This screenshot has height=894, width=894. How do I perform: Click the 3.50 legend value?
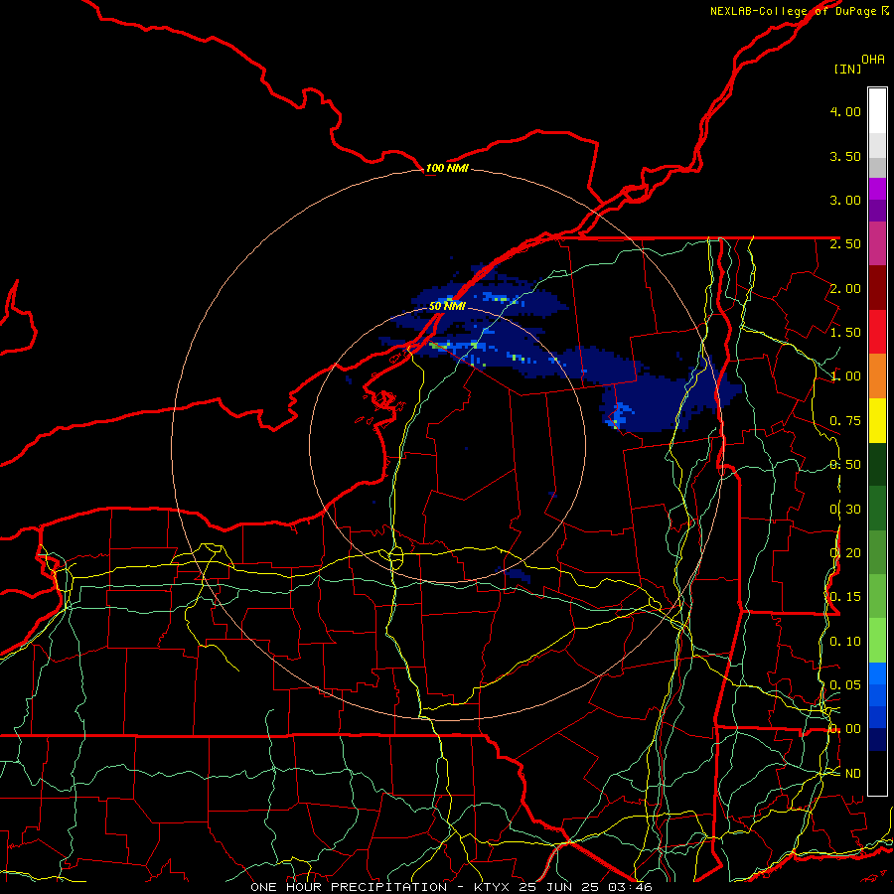click(845, 156)
